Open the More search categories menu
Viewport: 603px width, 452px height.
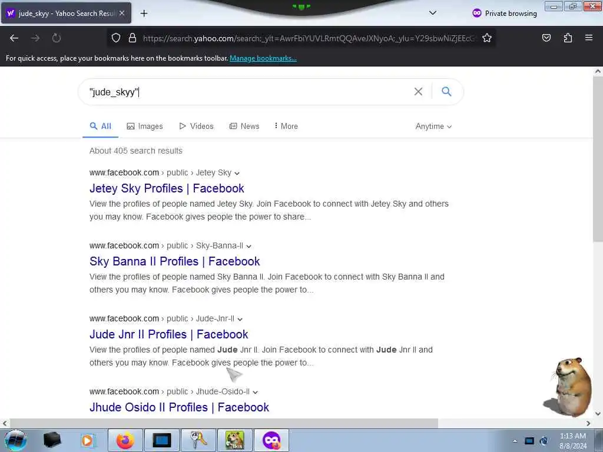[x=286, y=126]
